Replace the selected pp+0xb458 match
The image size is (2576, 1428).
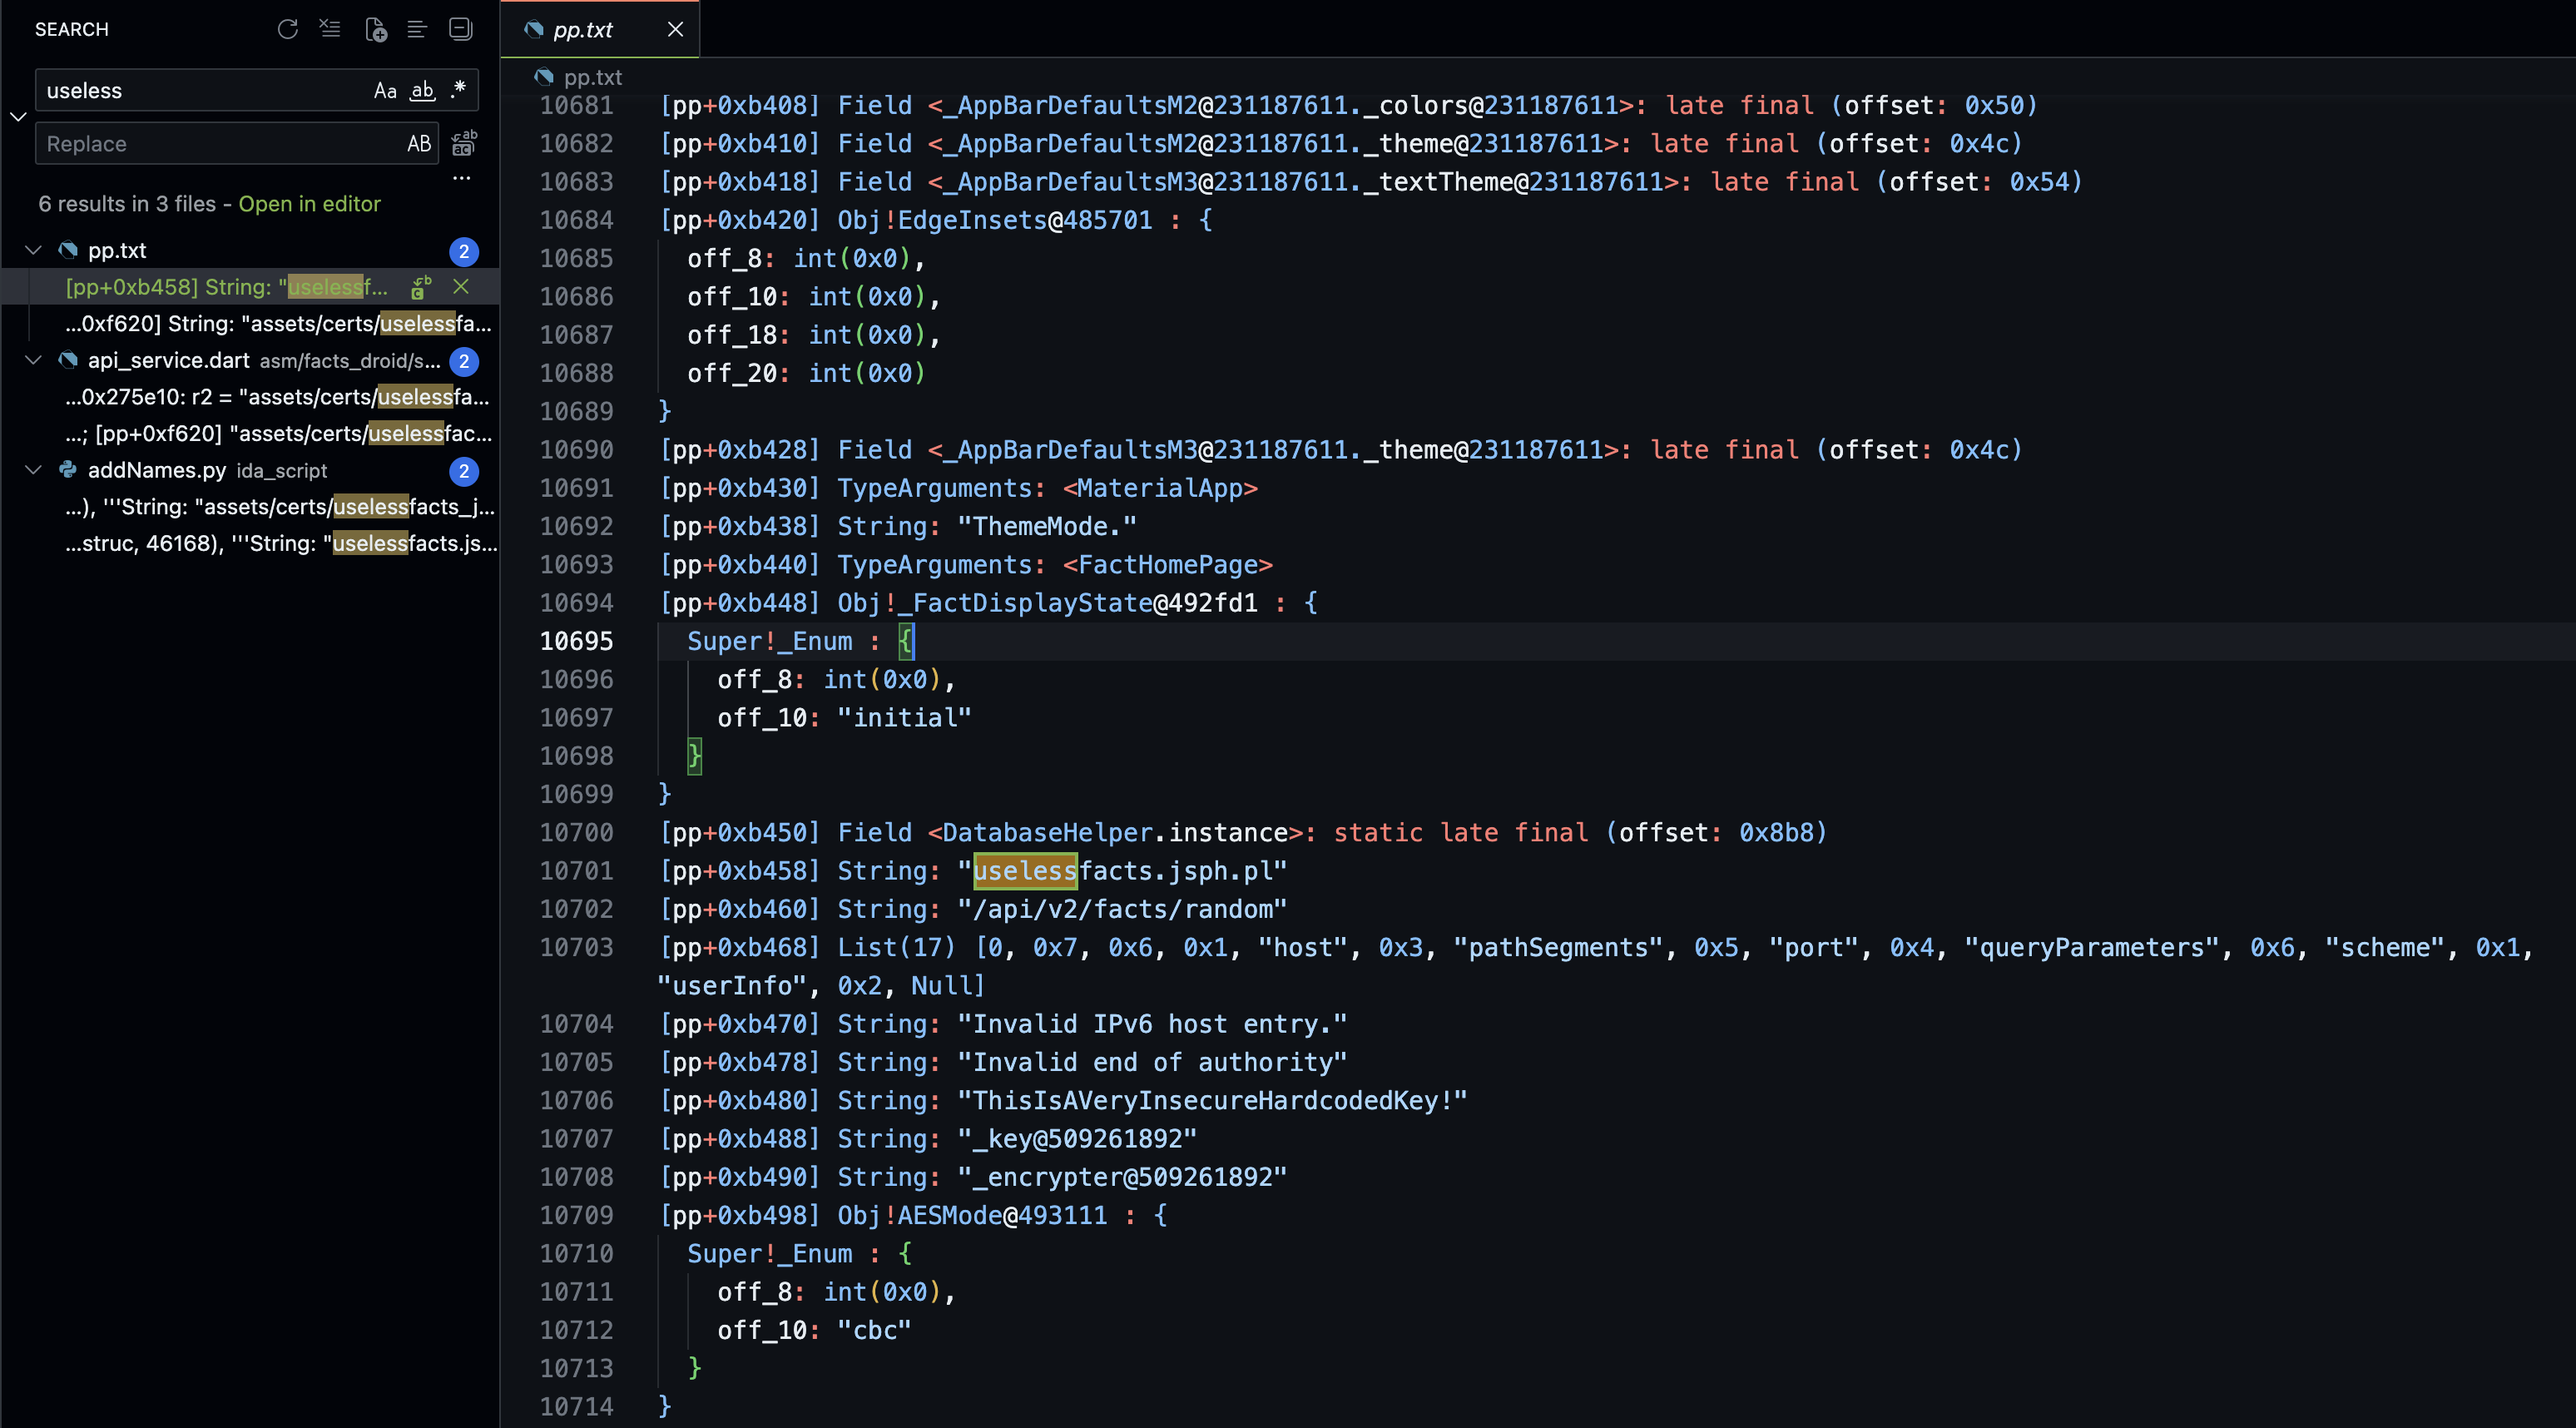[421, 287]
